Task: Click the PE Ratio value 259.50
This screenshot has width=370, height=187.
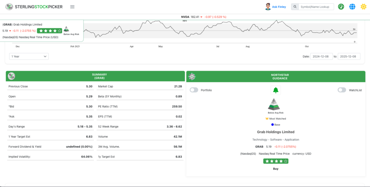Action: point(177,106)
